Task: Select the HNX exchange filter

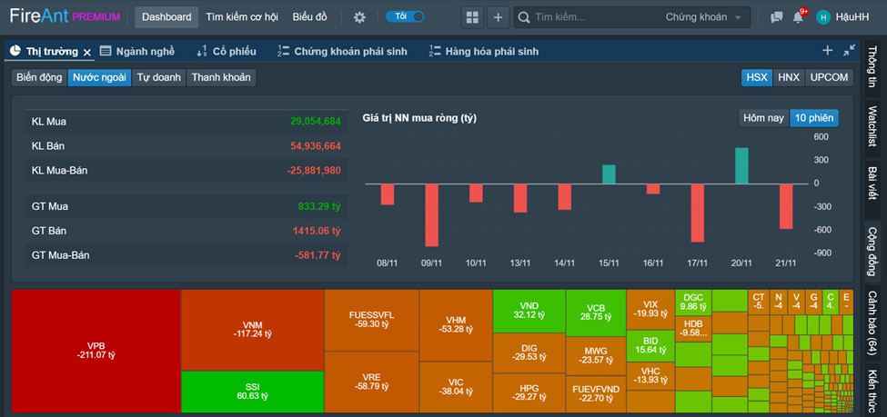Action: [x=788, y=77]
